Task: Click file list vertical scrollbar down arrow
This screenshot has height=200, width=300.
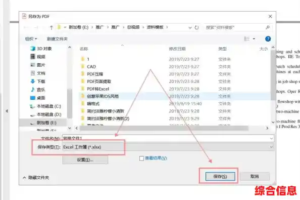Action: click(273, 122)
